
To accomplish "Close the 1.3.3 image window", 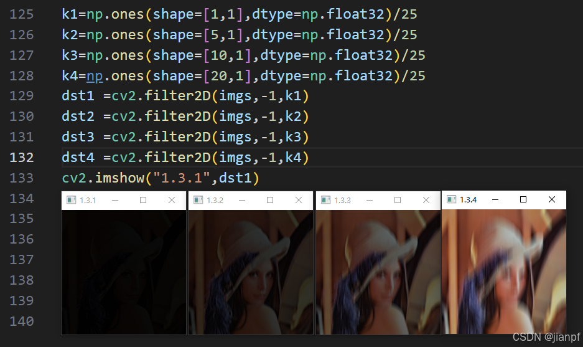I will [x=426, y=200].
